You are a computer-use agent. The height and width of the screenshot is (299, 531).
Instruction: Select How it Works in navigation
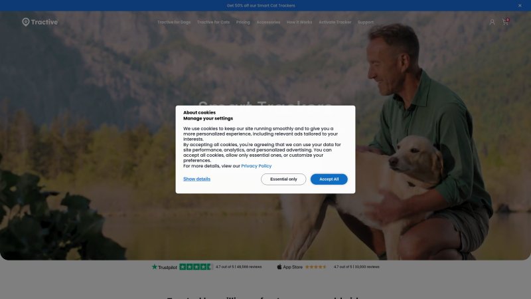[x=299, y=22]
